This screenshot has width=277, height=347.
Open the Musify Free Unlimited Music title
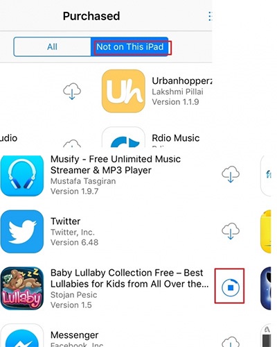point(116,164)
